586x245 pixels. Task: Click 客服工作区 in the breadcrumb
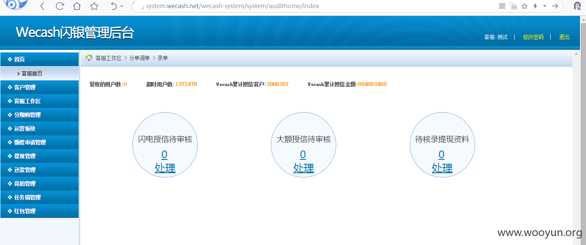108,58
